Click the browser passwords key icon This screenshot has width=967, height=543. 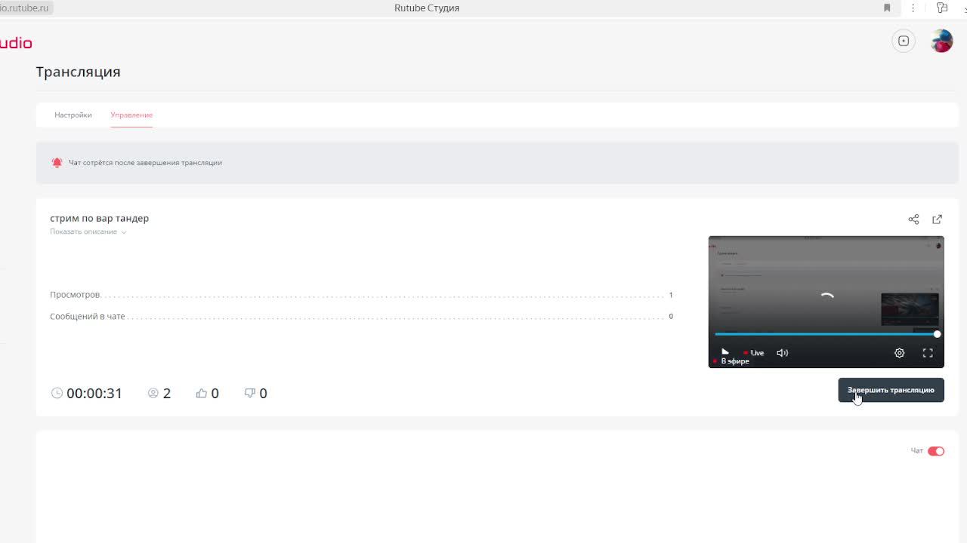tap(941, 8)
